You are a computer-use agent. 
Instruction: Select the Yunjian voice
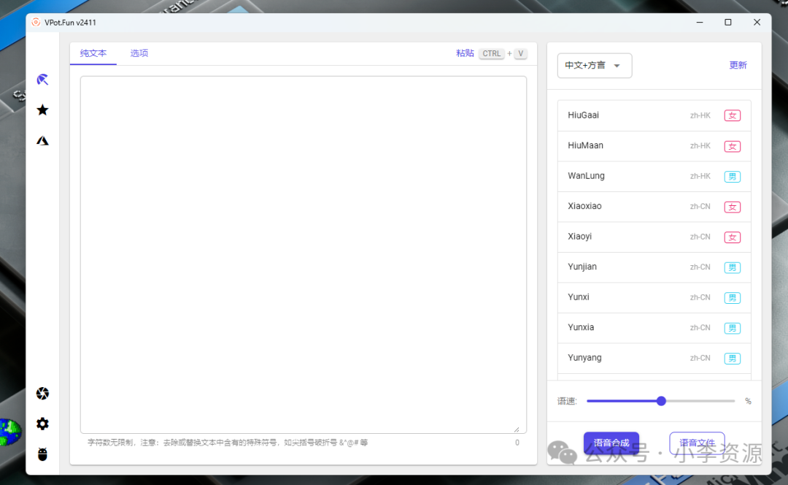pyautogui.click(x=654, y=267)
